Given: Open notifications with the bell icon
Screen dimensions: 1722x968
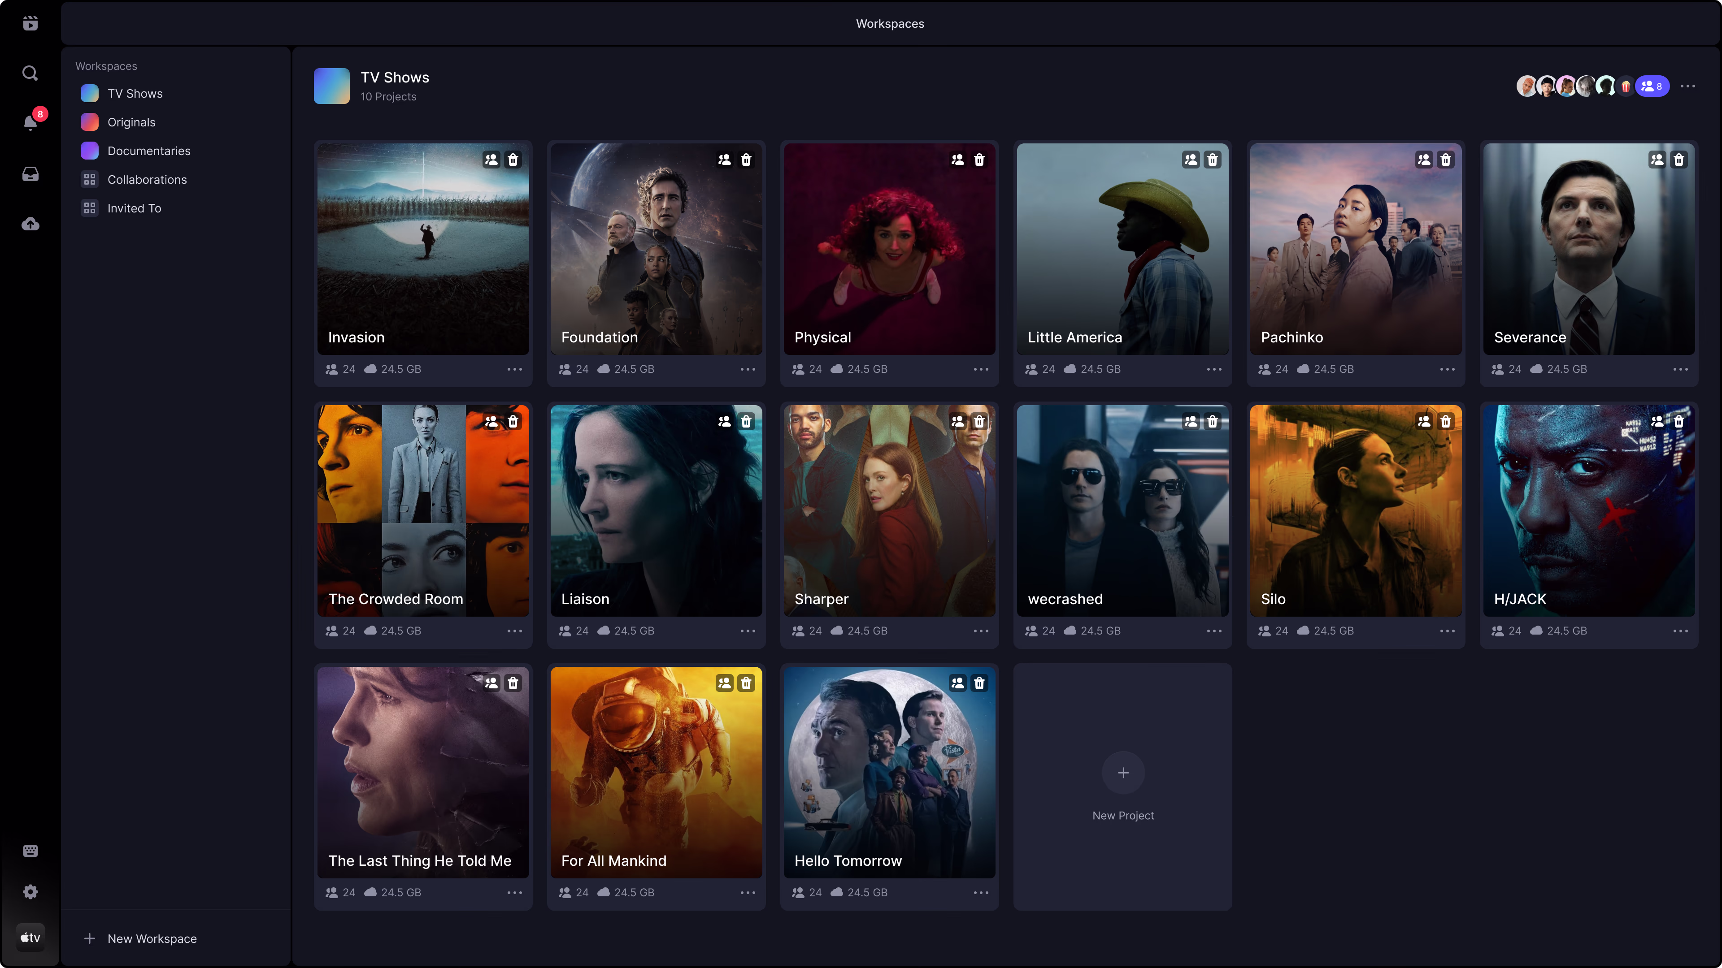Looking at the screenshot, I should click(30, 123).
